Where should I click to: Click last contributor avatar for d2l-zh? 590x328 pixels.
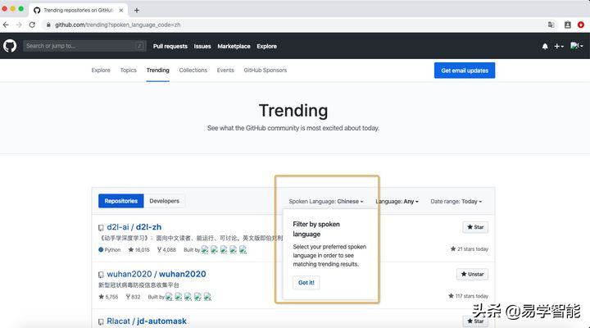(243, 249)
